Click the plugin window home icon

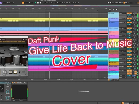[24, 39]
